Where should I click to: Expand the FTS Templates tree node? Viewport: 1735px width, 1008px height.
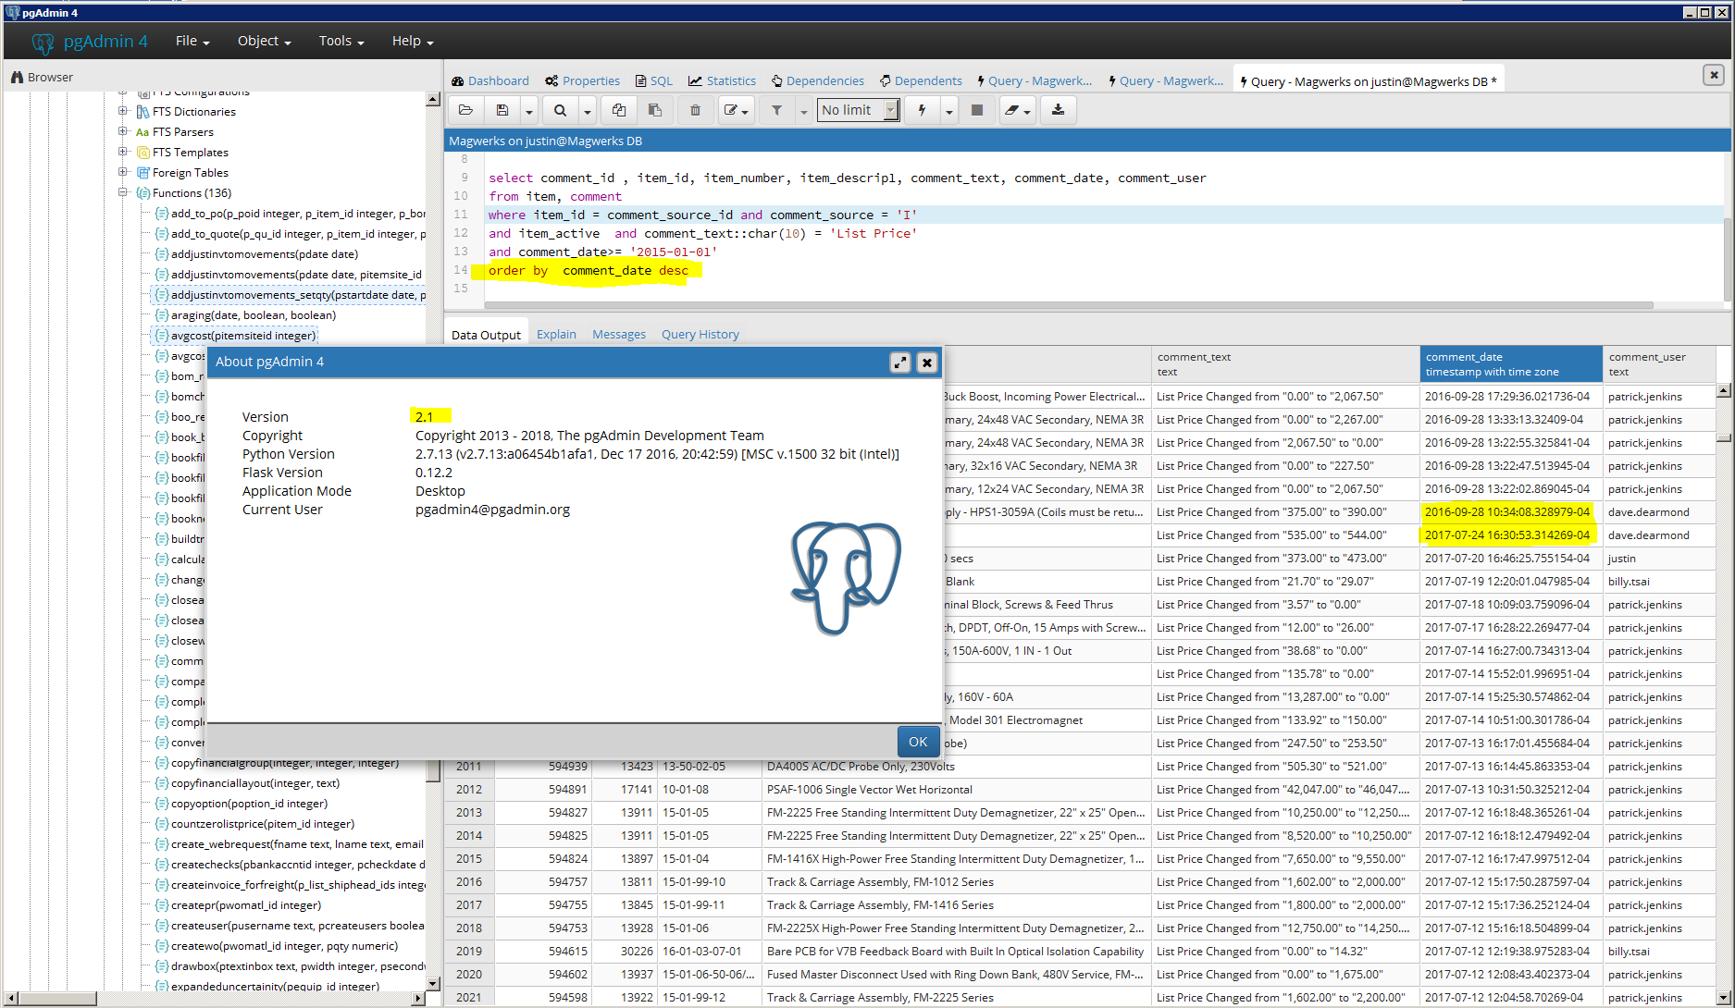[122, 152]
